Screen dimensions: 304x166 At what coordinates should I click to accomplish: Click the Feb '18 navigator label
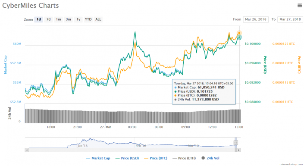[x=141, y=146]
